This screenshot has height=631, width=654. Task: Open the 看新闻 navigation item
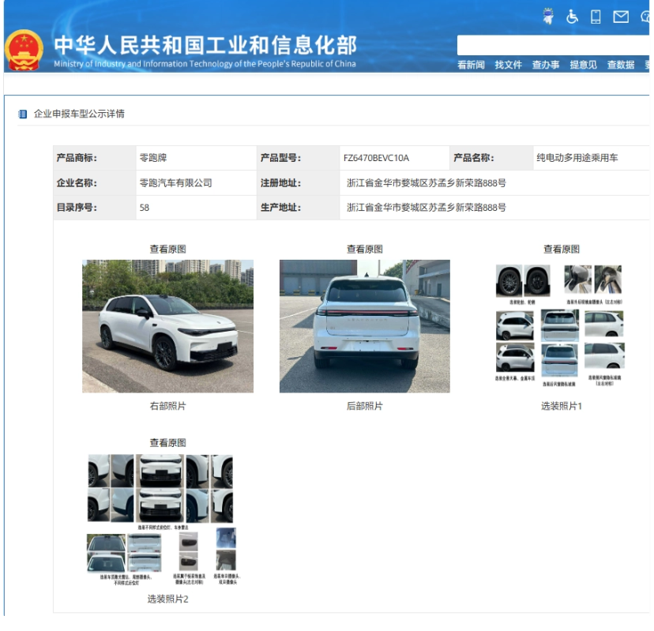(x=471, y=65)
